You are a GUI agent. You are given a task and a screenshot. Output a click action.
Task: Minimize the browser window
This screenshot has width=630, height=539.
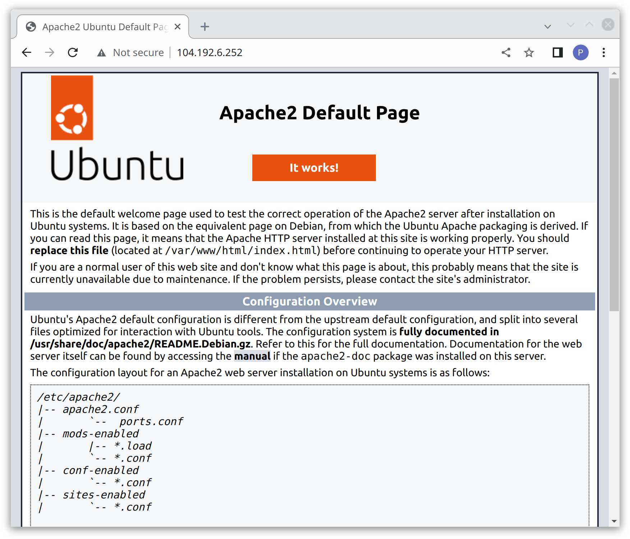tap(571, 24)
